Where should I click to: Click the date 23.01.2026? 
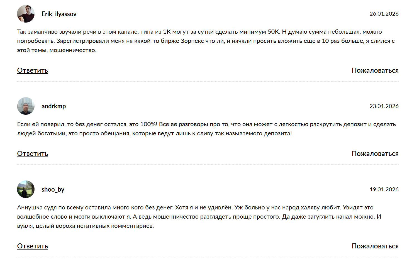pyautogui.click(x=384, y=106)
